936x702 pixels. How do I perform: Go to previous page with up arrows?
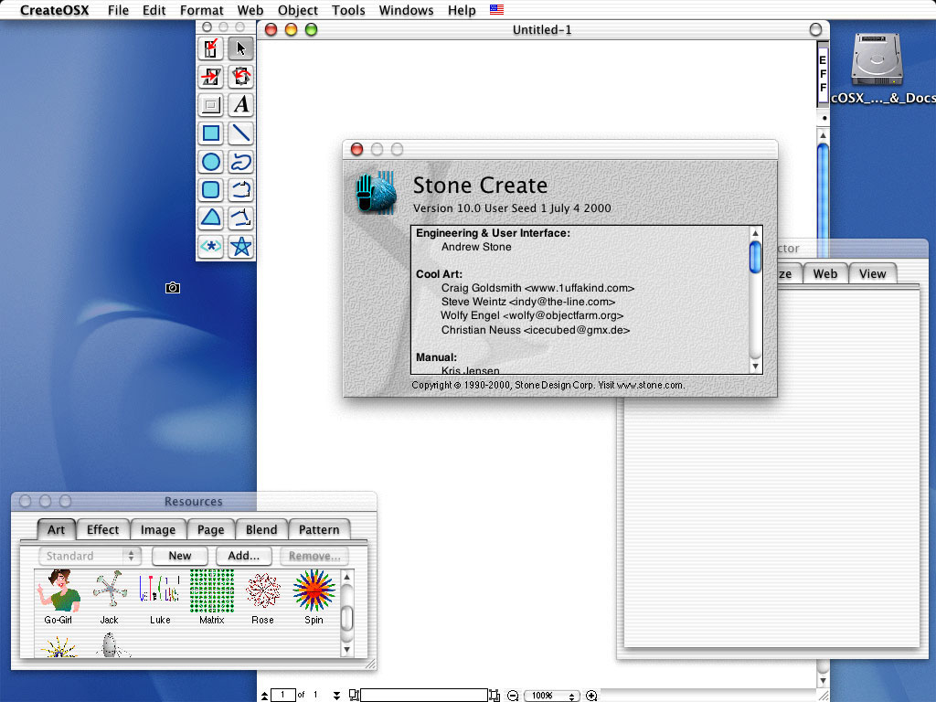tap(264, 696)
